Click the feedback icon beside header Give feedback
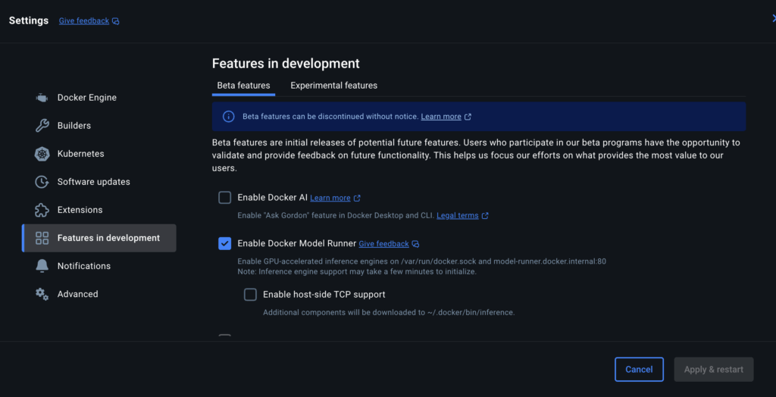 point(116,21)
